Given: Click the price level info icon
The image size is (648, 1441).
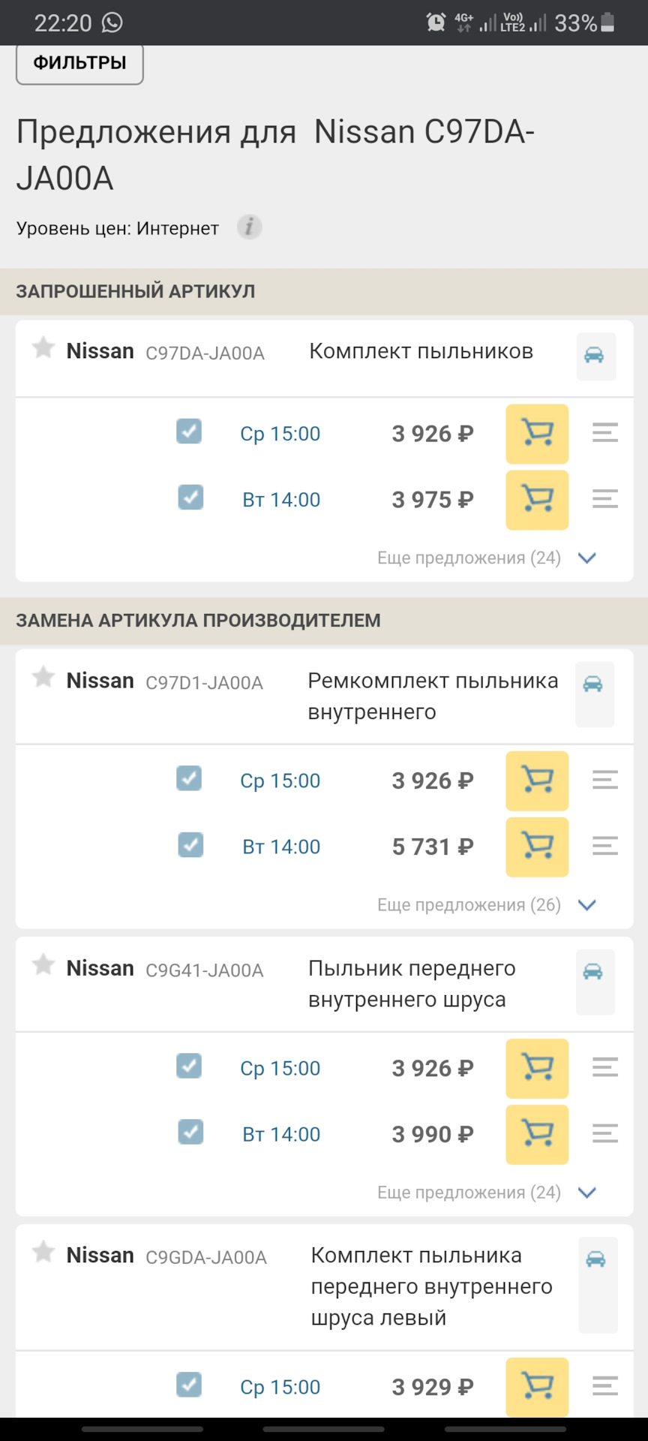Looking at the screenshot, I should pos(250,227).
